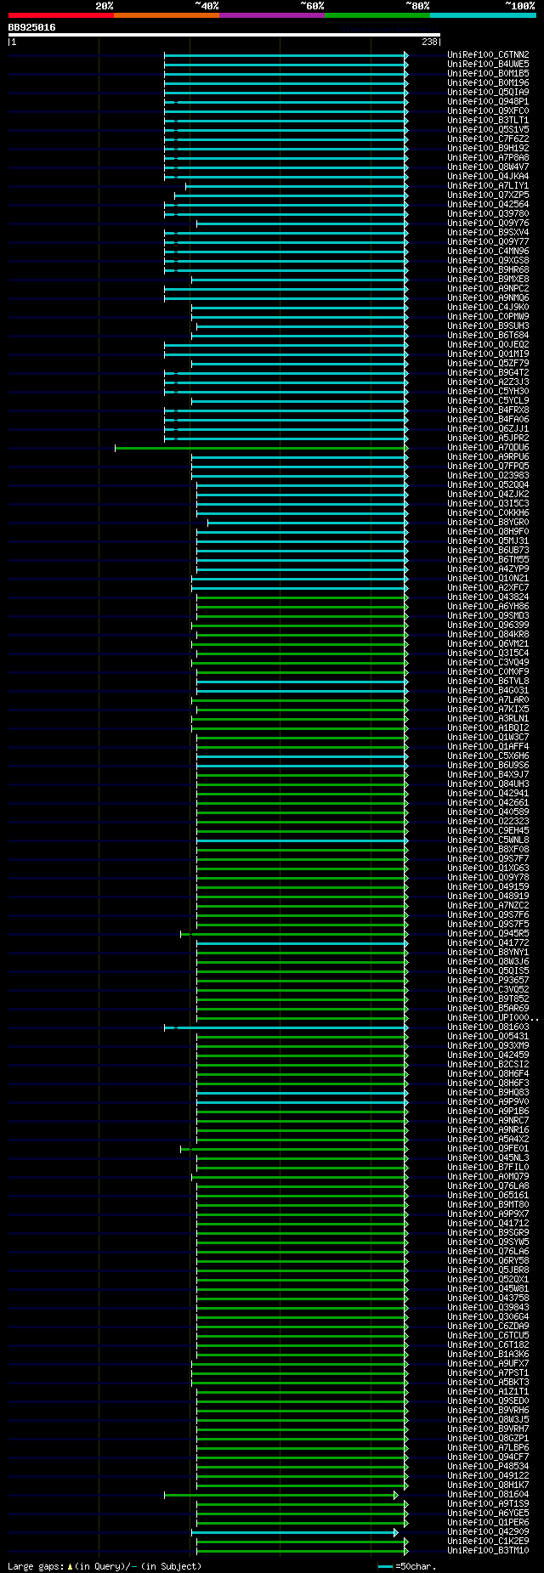This screenshot has height=1573, width=544.
Task: Open hit UniRef100_C6TNN2
Action: (488, 54)
